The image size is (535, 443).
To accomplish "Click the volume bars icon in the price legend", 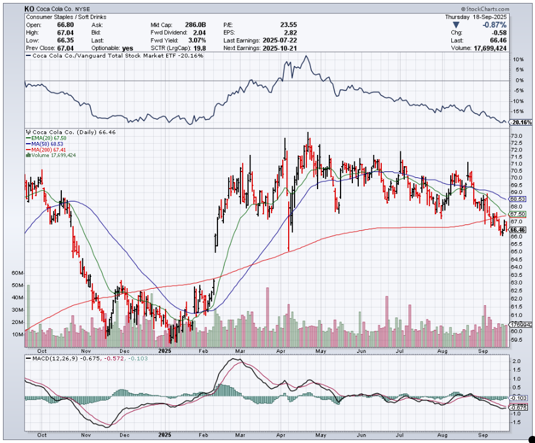I will point(28,155).
